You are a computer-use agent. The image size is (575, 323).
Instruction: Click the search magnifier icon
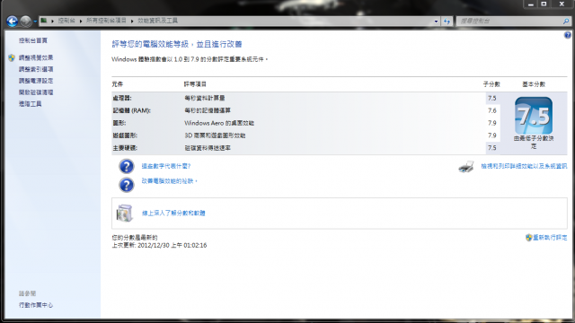[x=566, y=22]
